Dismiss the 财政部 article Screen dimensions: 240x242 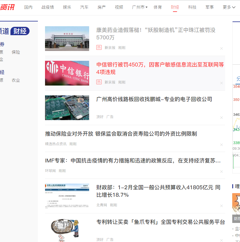(x=222, y=206)
